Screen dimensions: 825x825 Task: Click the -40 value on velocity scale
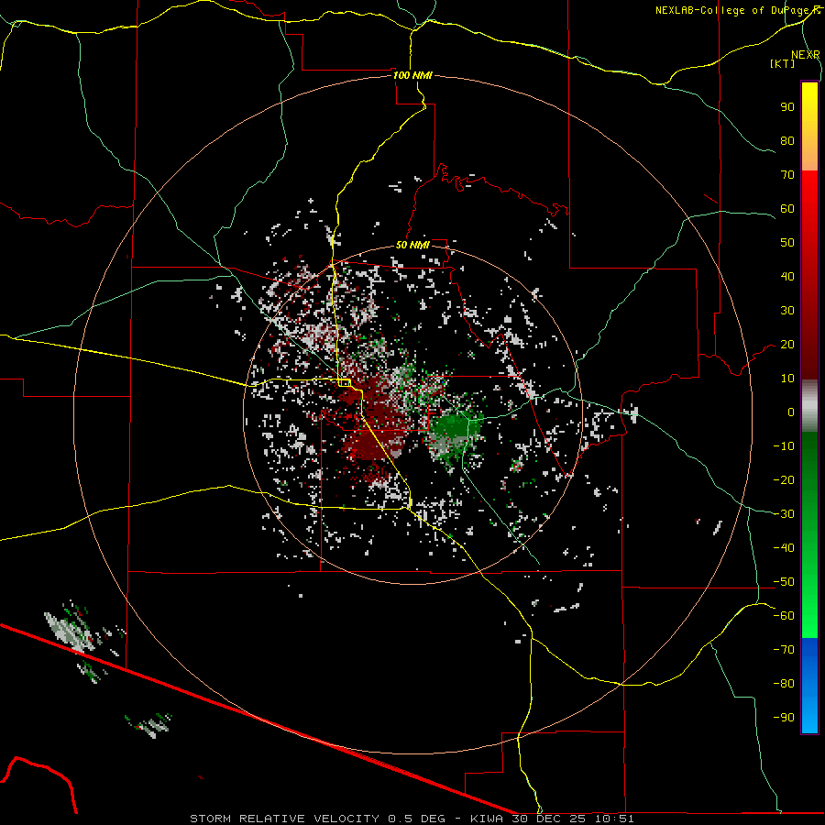point(784,548)
